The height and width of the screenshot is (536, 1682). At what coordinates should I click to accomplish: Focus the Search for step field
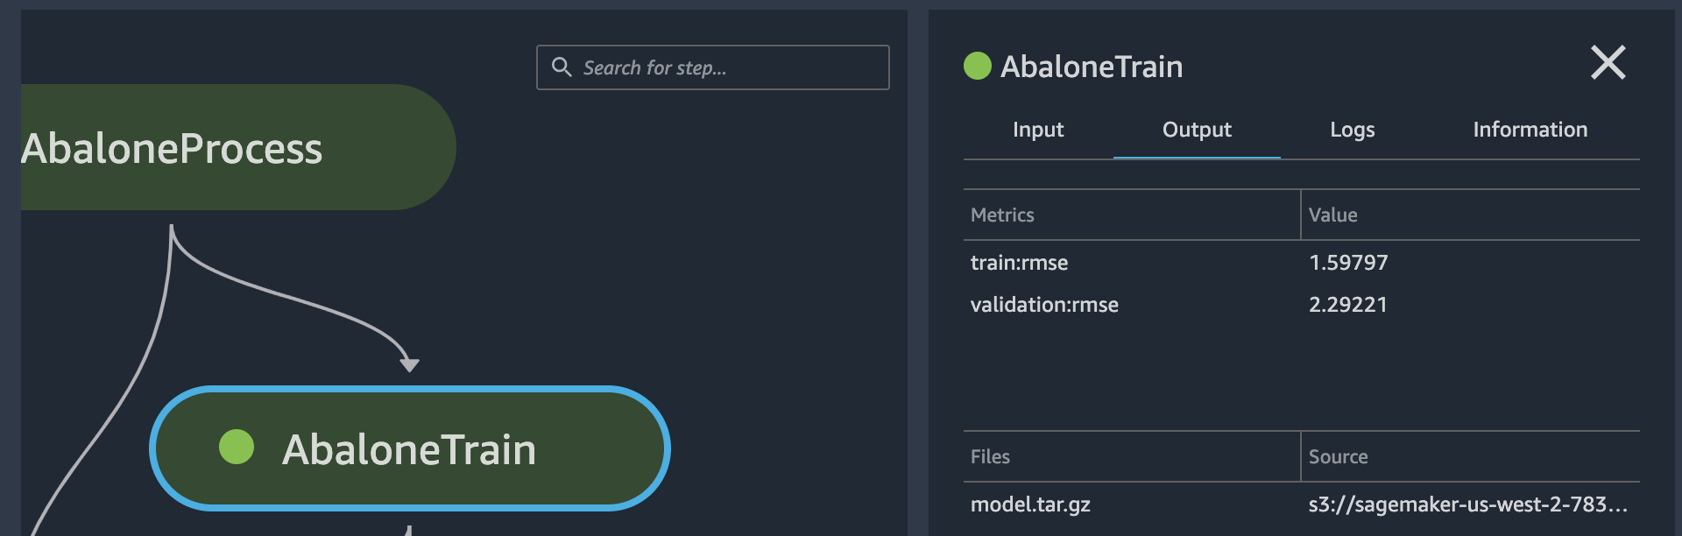[x=727, y=67]
